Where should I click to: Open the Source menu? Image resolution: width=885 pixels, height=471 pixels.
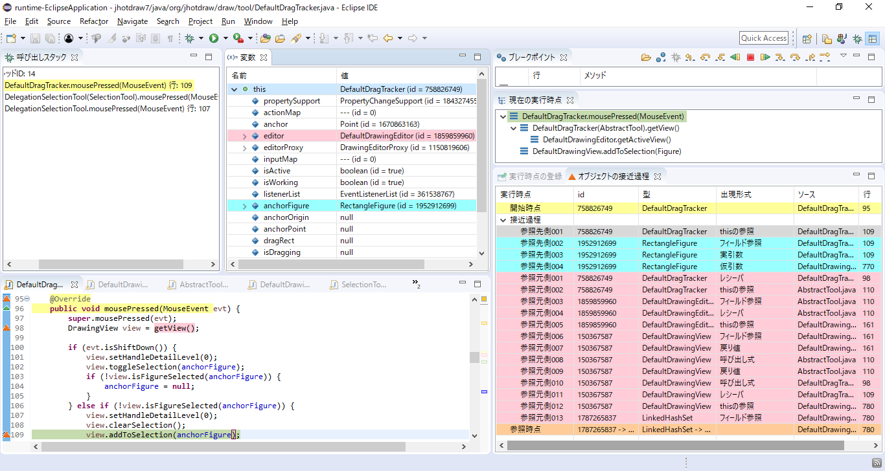58,21
